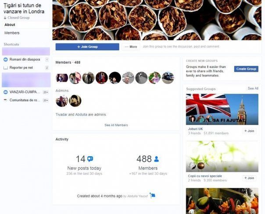This screenshot has width=265, height=214.
Task: Click the members person icon
Action: 157,159
